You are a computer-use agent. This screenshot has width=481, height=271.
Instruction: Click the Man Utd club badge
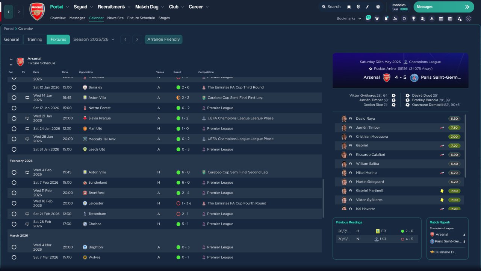pyautogui.click(x=85, y=129)
